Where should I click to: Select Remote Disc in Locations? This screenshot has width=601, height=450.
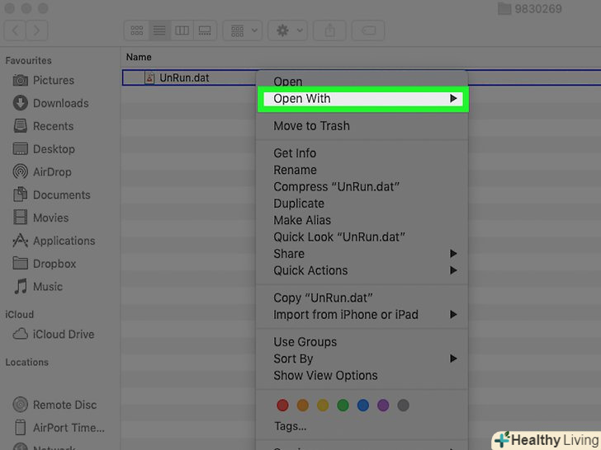click(x=54, y=405)
